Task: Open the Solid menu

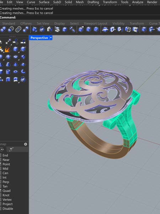Action: [x=68, y=2]
